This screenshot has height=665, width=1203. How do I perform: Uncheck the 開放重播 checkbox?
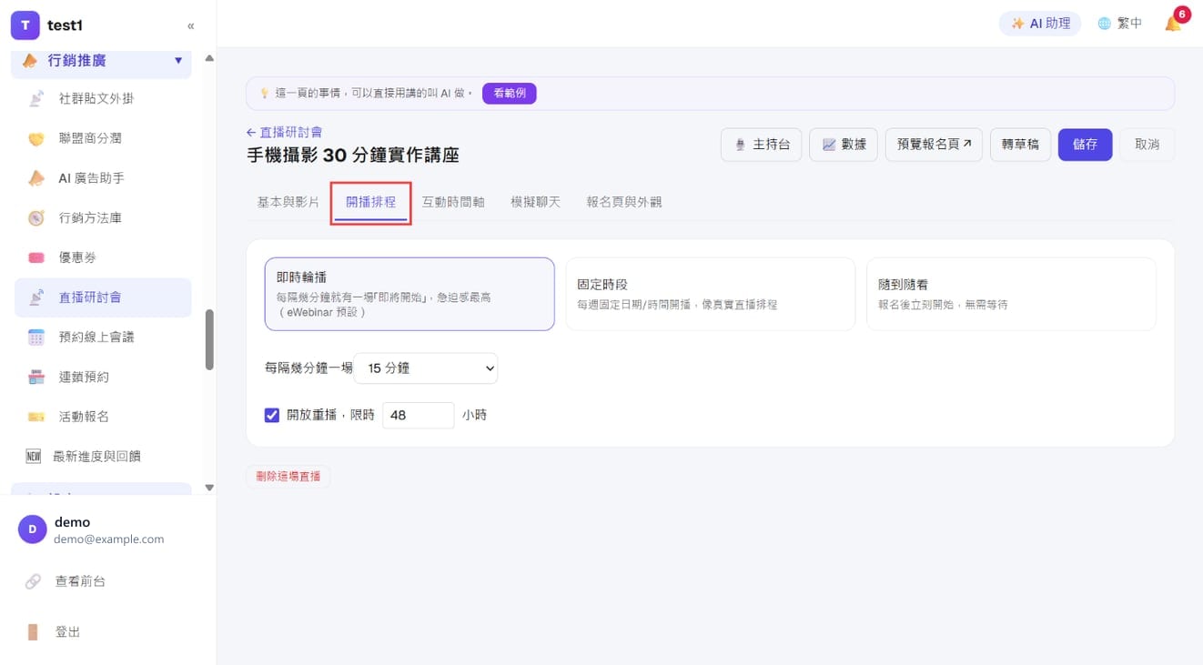point(271,415)
